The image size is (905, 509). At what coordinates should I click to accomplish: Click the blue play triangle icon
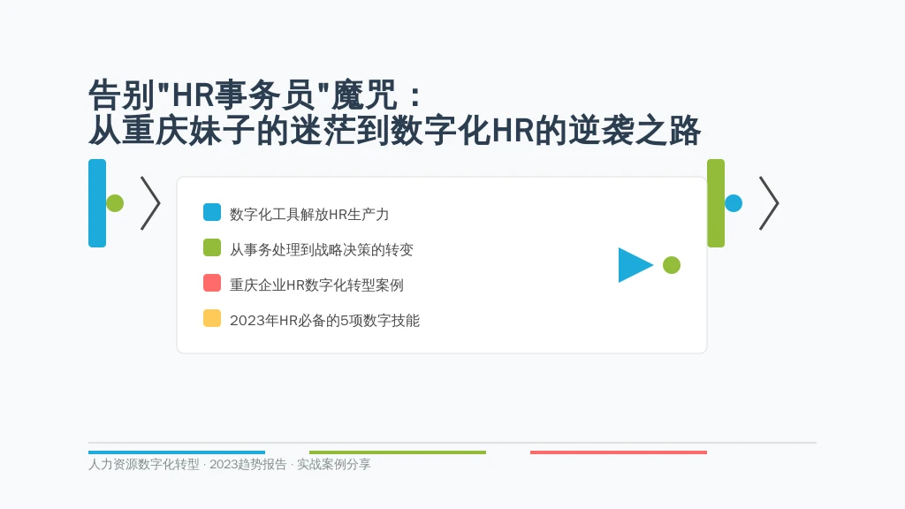pos(635,265)
